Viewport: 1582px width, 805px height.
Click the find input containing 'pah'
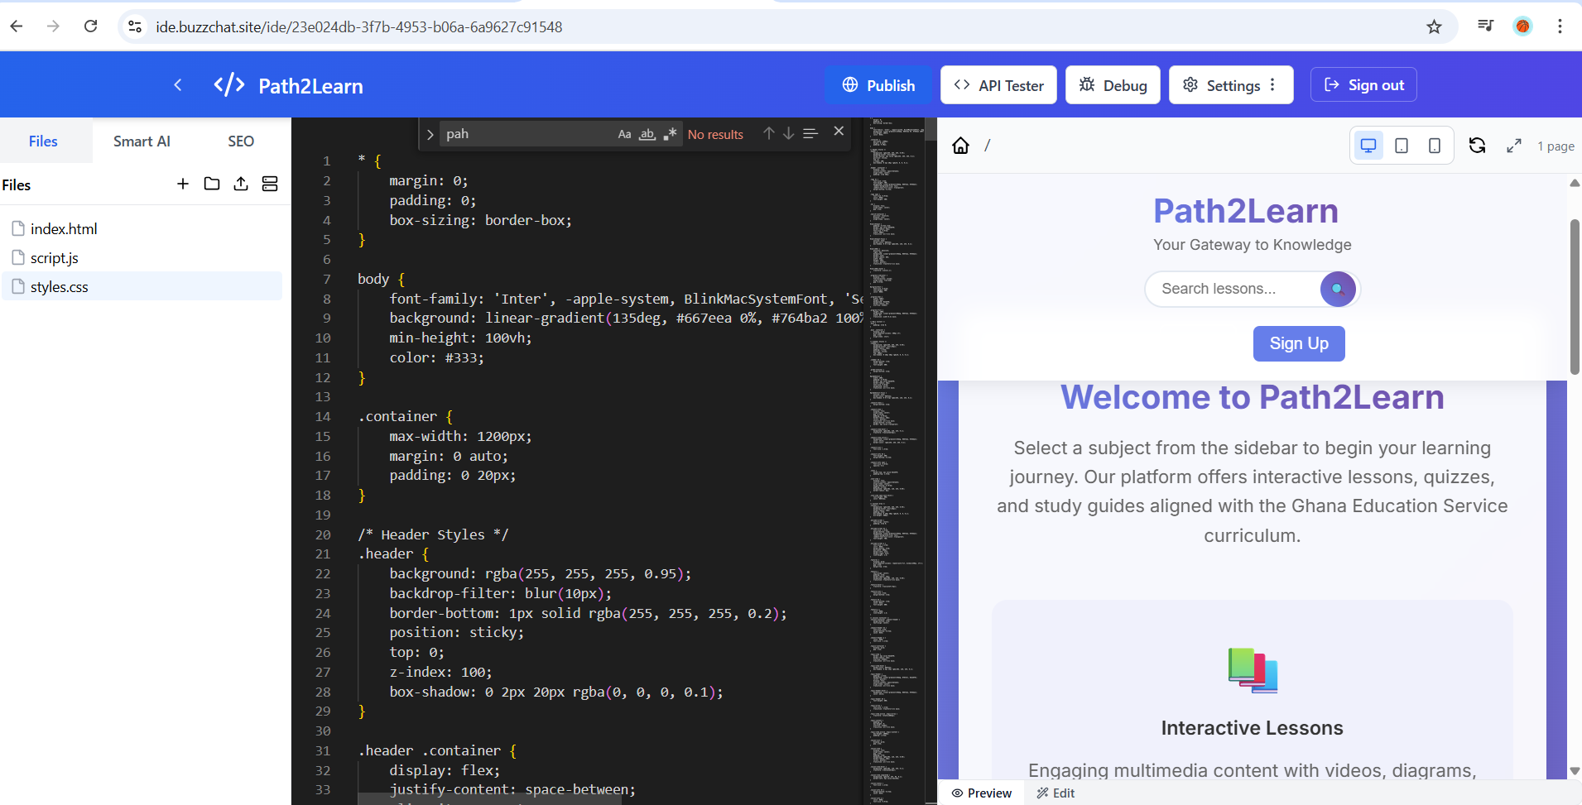[x=527, y=134]
